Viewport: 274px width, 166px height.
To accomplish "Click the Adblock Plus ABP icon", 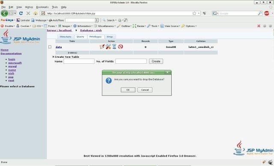I will 267,13.
